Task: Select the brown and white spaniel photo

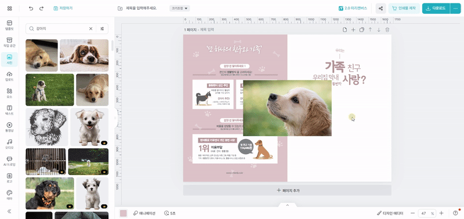Action: coord(84,55)
